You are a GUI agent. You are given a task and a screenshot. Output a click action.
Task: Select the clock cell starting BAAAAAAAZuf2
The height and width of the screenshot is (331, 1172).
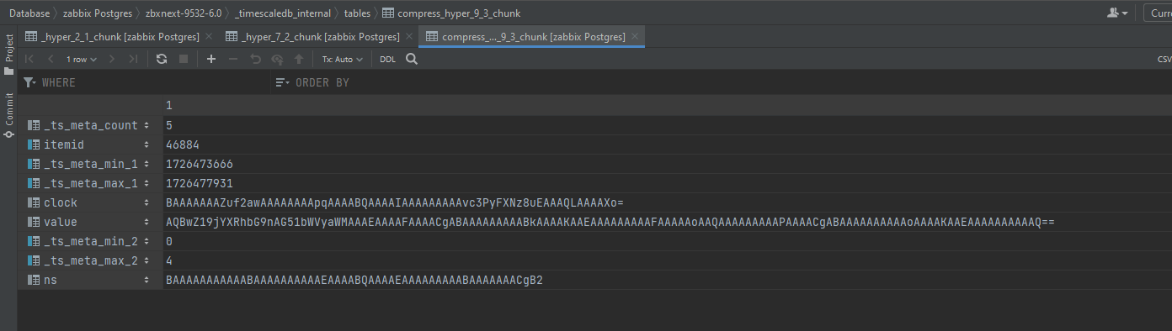point(668,202)
